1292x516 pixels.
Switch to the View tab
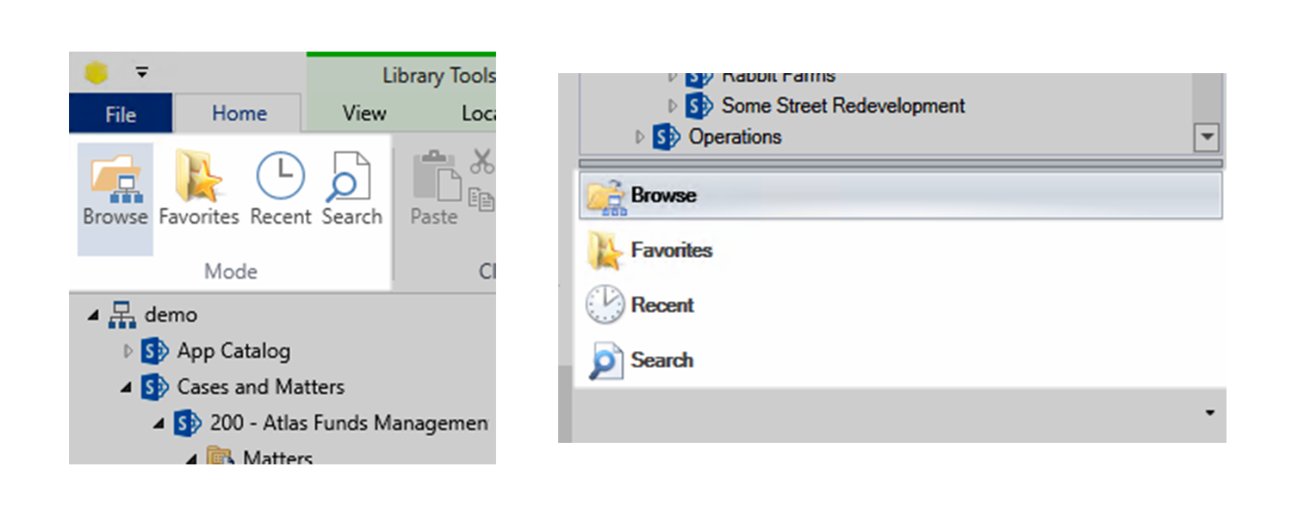(363, 113)
